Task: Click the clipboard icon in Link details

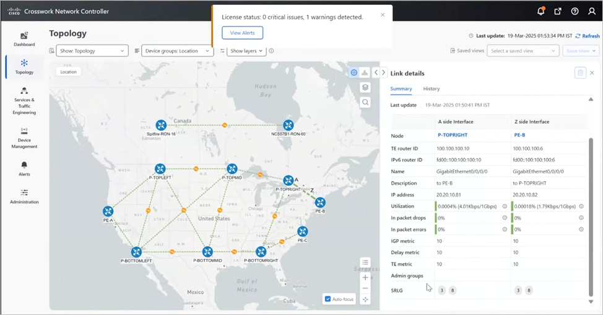Action: [x=580, y=72]
